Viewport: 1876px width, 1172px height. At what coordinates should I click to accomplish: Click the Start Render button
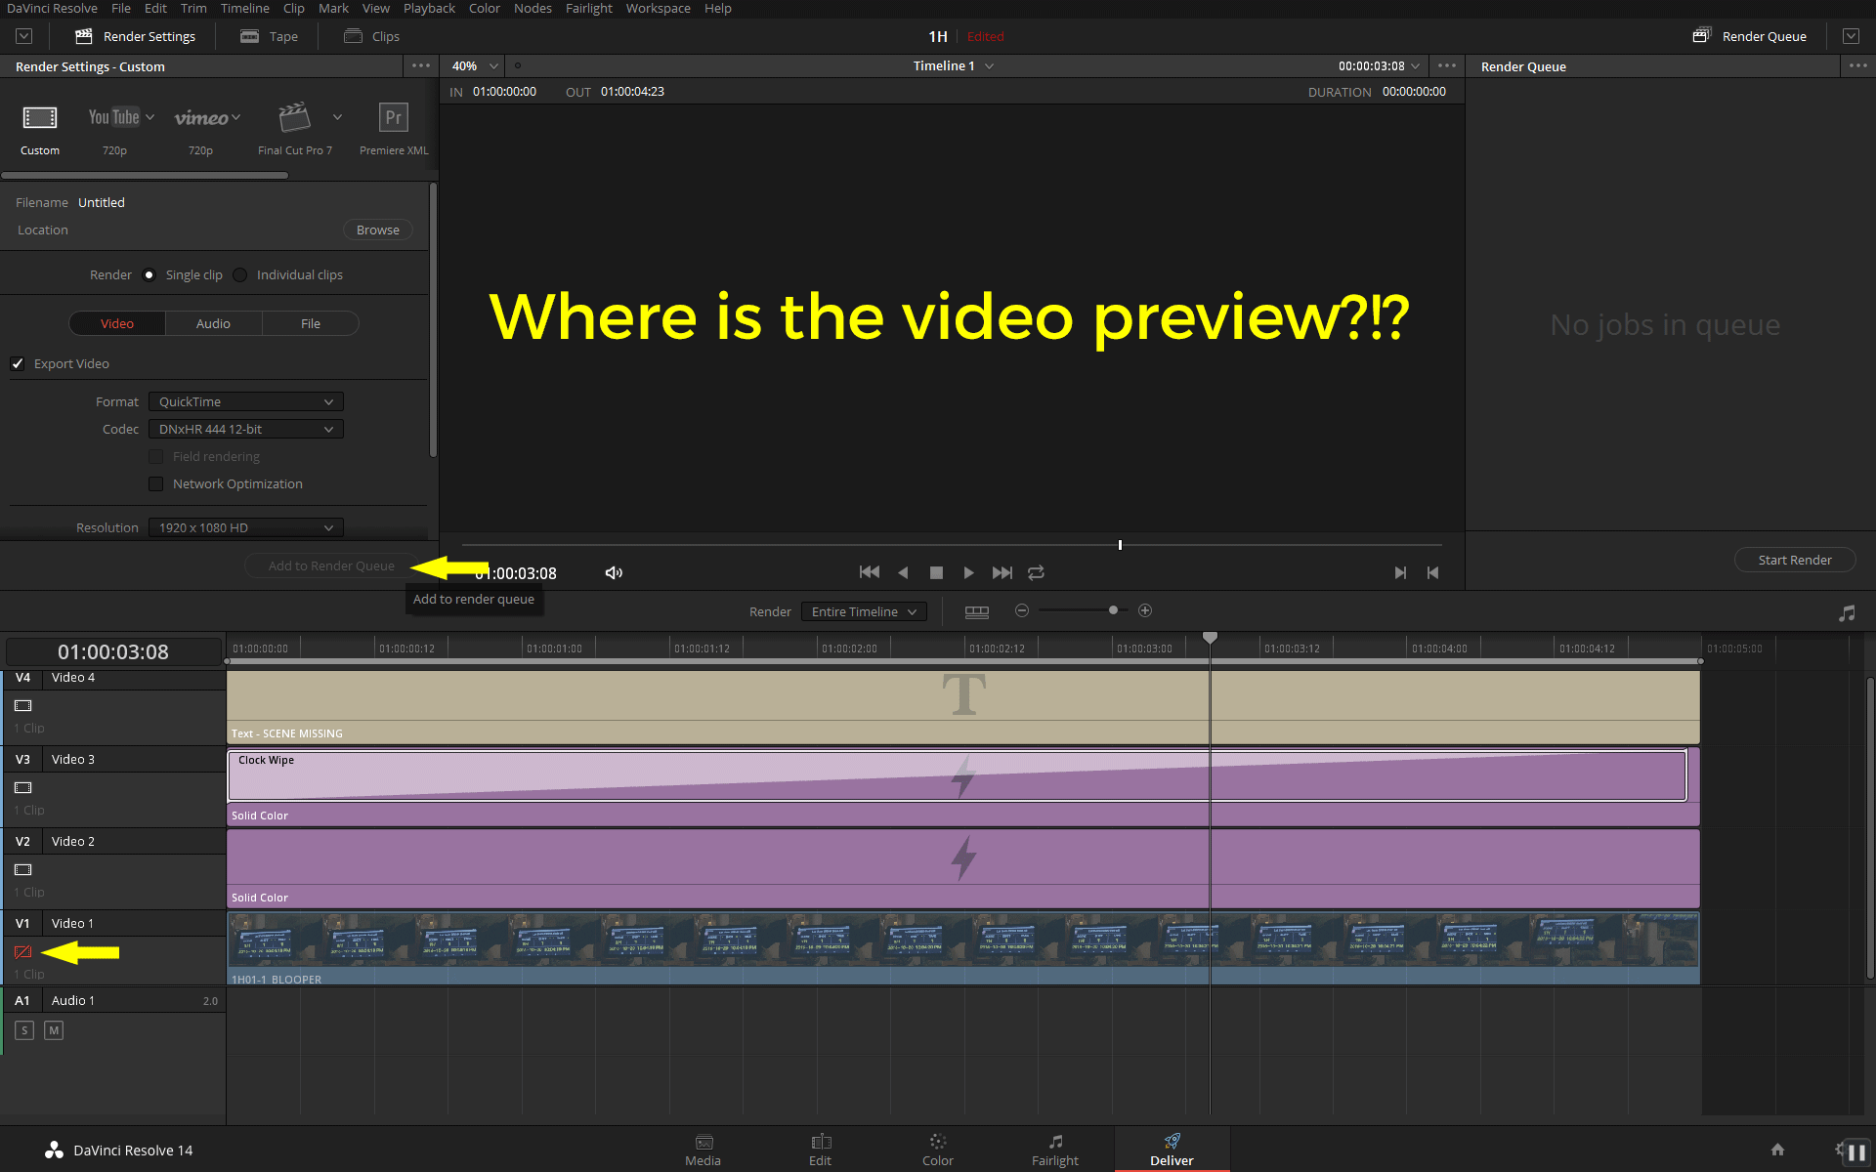1794,559
